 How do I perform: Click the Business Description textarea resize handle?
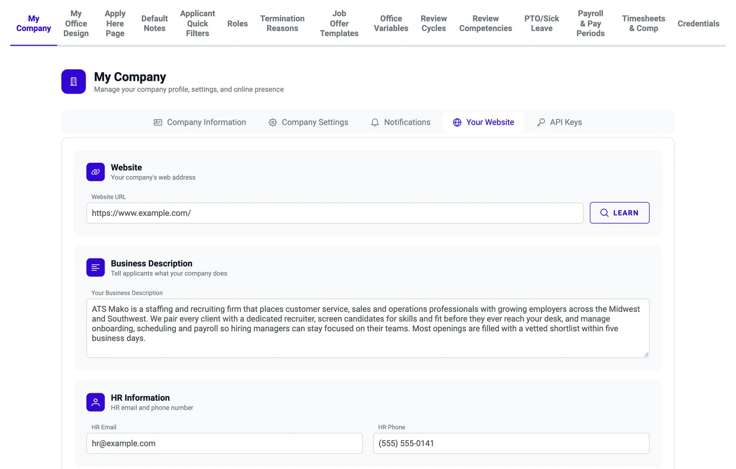[646, 355]
